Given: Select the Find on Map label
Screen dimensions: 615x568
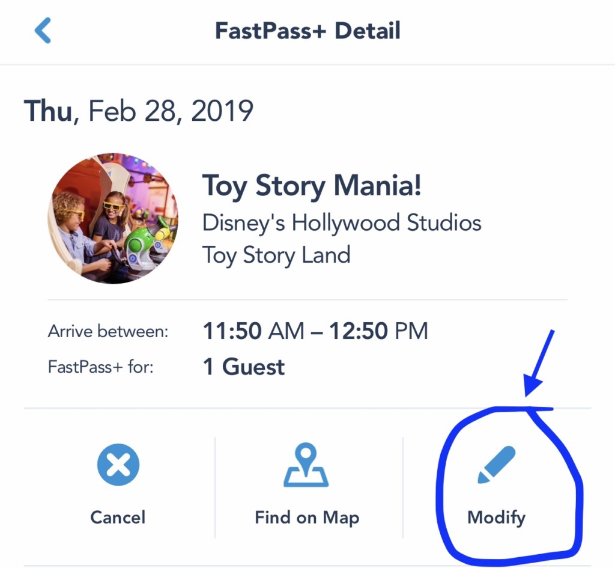Looking at the screenshot, I should click(x=307, y=518).
